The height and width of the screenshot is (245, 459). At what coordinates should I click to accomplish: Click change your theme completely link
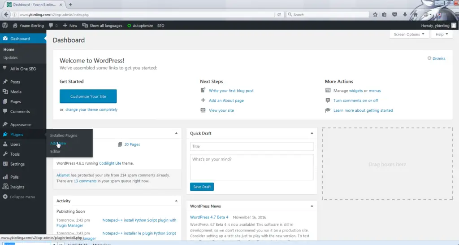coord(91,109)
